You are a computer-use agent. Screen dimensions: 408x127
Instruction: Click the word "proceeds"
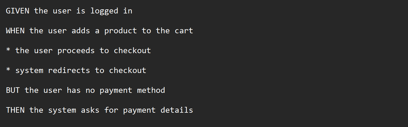(x=76, y=51)
